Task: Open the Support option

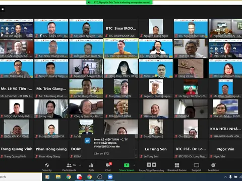Action: click(x=196, y=167)
